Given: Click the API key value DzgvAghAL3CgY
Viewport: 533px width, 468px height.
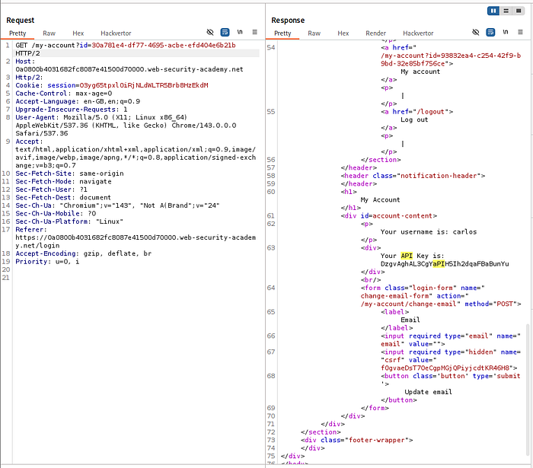Looking at the screenshot, I should (445, 264).
